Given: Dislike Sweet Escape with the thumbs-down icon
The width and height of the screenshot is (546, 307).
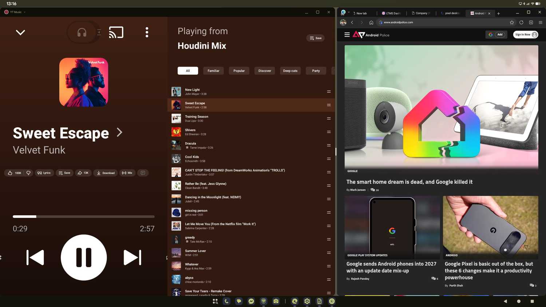Looking at the screenshot, I should [28, 173].
